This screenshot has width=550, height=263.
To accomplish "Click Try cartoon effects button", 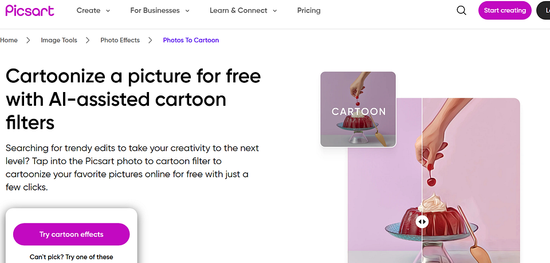I will coord(71,234).
